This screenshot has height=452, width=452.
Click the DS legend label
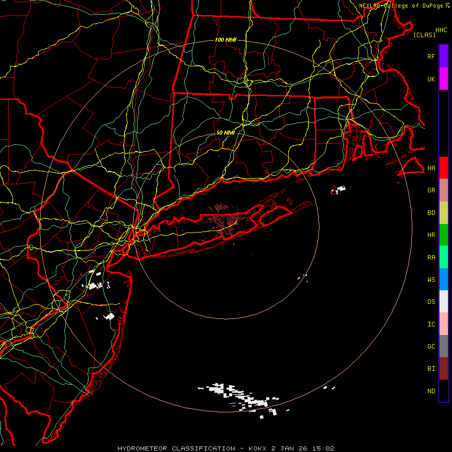pos(431,302)
